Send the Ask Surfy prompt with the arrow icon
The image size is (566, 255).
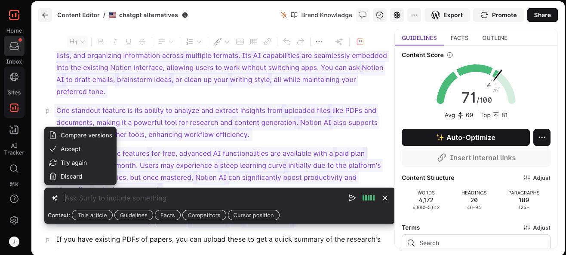[352, 198]
